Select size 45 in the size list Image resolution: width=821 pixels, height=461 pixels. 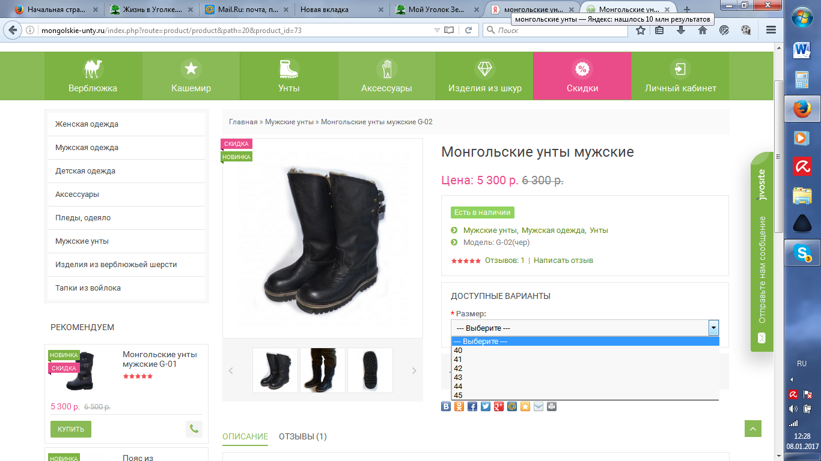tap(458, 396)
